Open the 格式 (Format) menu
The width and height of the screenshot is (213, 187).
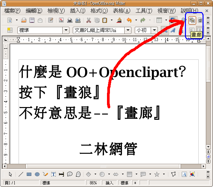click(98, 11)
